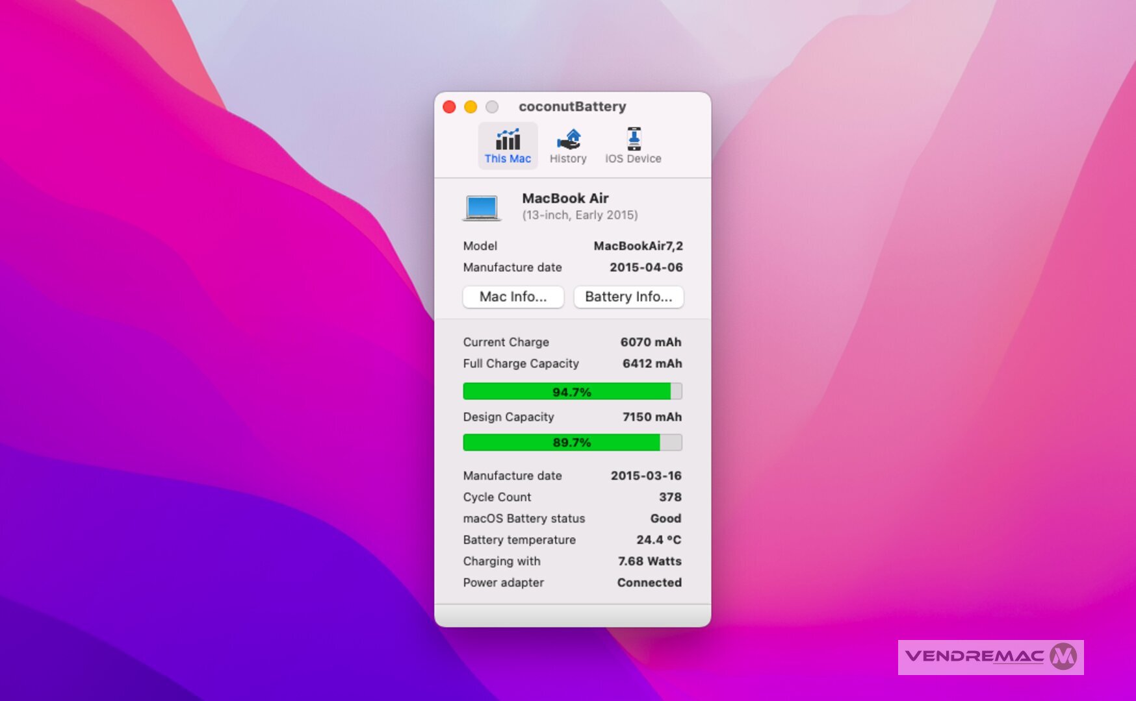Click the 24.4 °C battery temperature
Image resolution: width=1136 pixels, height=701 pixels.
658,540
